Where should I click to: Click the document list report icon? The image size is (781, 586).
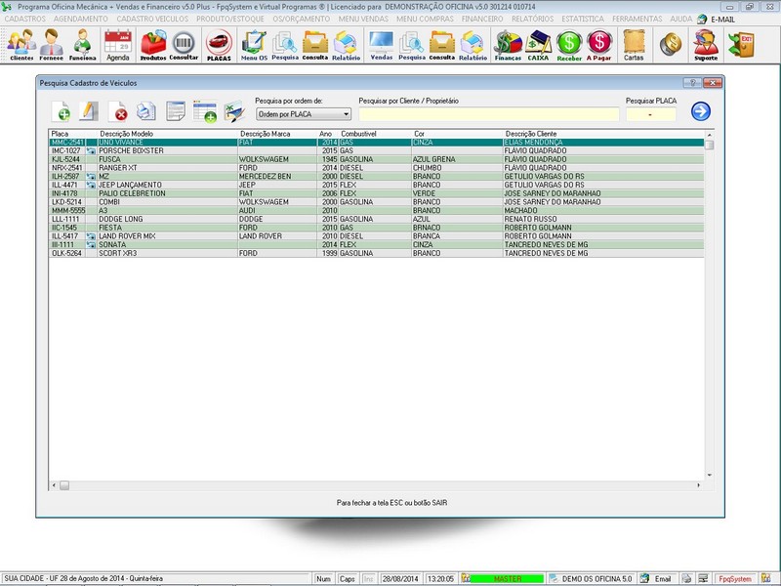tap(176, 111)
